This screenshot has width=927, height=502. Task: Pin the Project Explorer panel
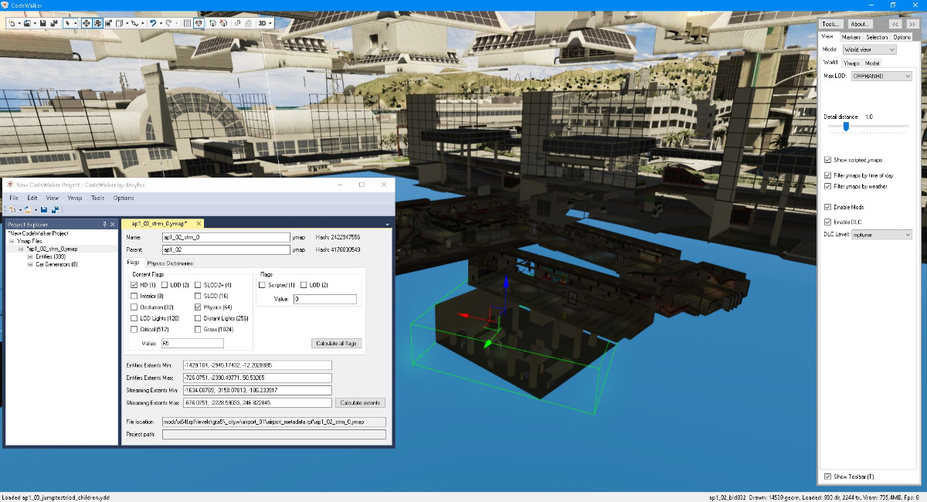105,224
